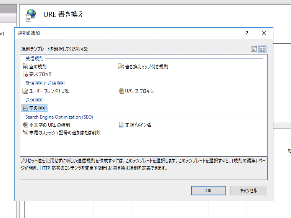Select the inbound 空の規則 template icon
The image size is (291, 218).
(x=25, y=66)
